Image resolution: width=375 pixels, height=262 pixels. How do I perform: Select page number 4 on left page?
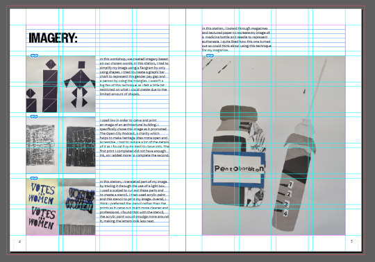[x=20, y=241]
